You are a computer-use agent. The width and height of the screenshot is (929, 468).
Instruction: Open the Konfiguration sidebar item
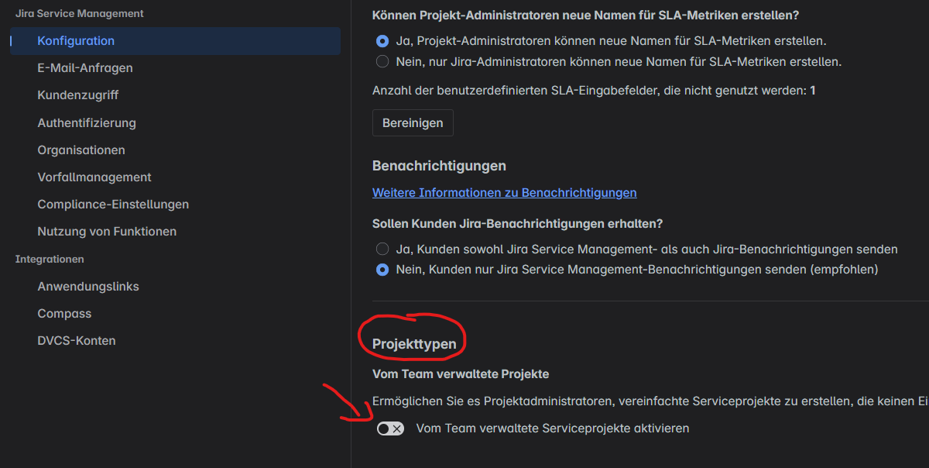[x=175, y=41]
